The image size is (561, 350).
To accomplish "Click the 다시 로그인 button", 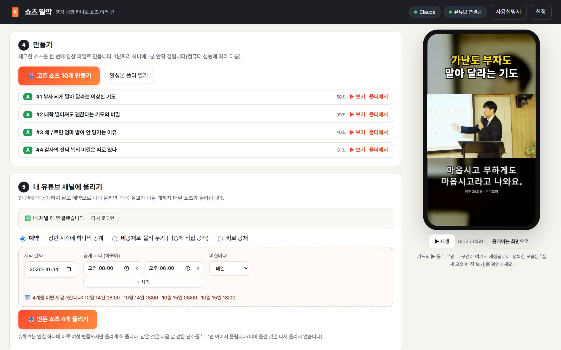I will pos(103,218).
